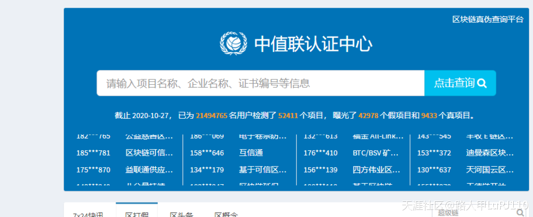Screen dimensions: 533x217
Task: Switch to the 区概念 tab
Action: coord(226,215)
